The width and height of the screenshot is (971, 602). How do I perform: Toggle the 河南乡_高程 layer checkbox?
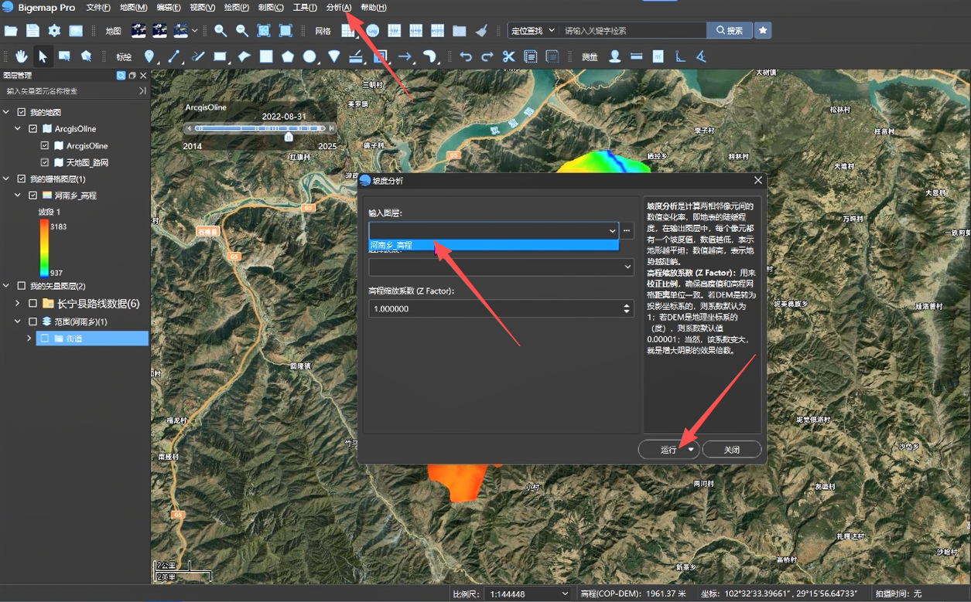point(32,196)
